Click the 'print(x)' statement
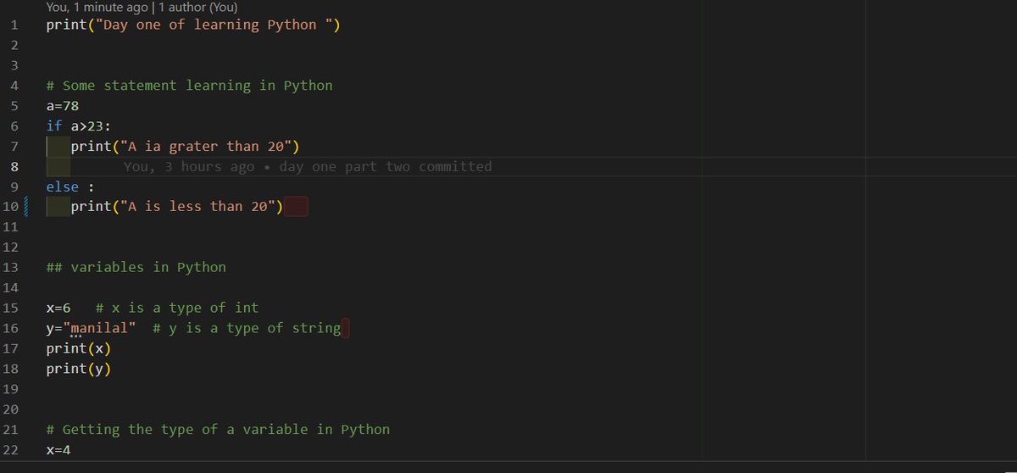The image size is (1017, 473). pos(79,349)
